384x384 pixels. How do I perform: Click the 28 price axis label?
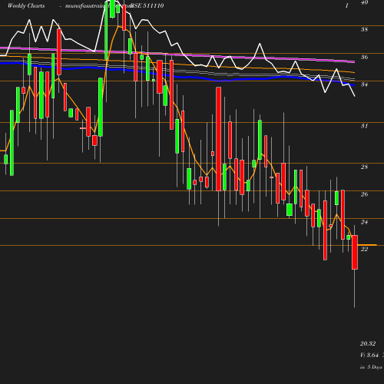[364, 167]
